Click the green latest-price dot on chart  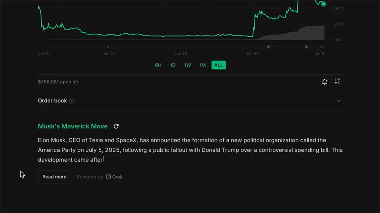point(324,4)
